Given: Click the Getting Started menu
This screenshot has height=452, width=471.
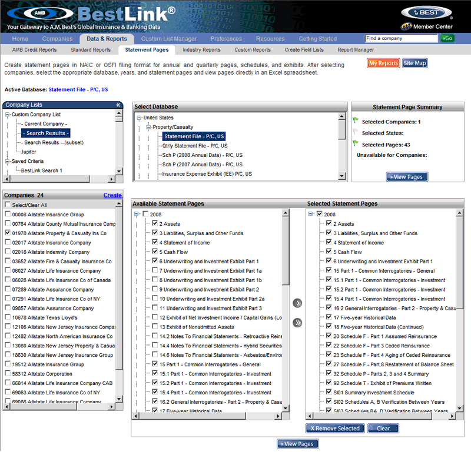Looking at the screenshot, I should click(x=317, y=39).
